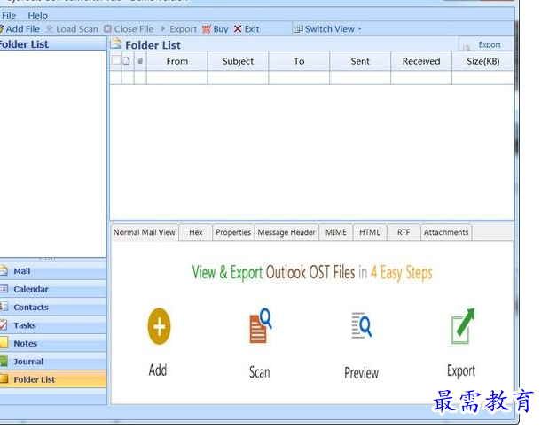Screen dimensions: 541x429
Task: Click the Close File toolbar icon
Action: pyautogui.click(x=107, y=29)
